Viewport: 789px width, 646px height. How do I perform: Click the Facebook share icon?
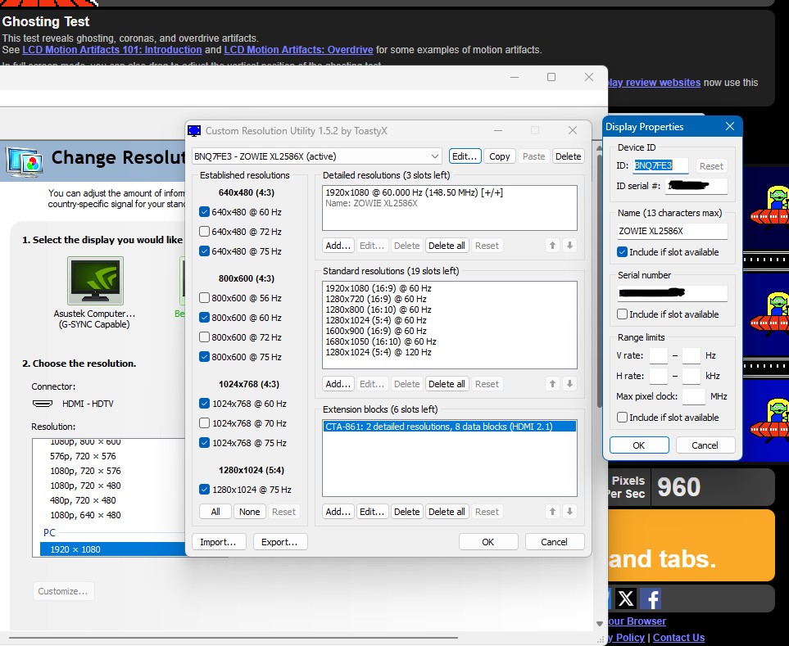pyautogui.click(x=651, y=599)
